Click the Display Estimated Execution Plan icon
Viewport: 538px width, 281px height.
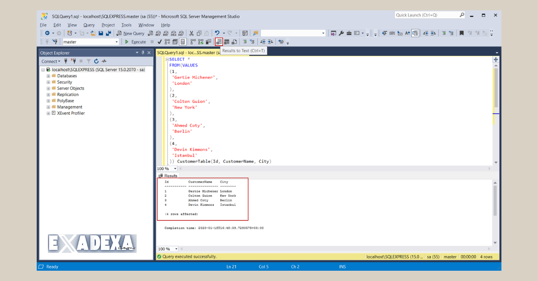click(166, 42)
